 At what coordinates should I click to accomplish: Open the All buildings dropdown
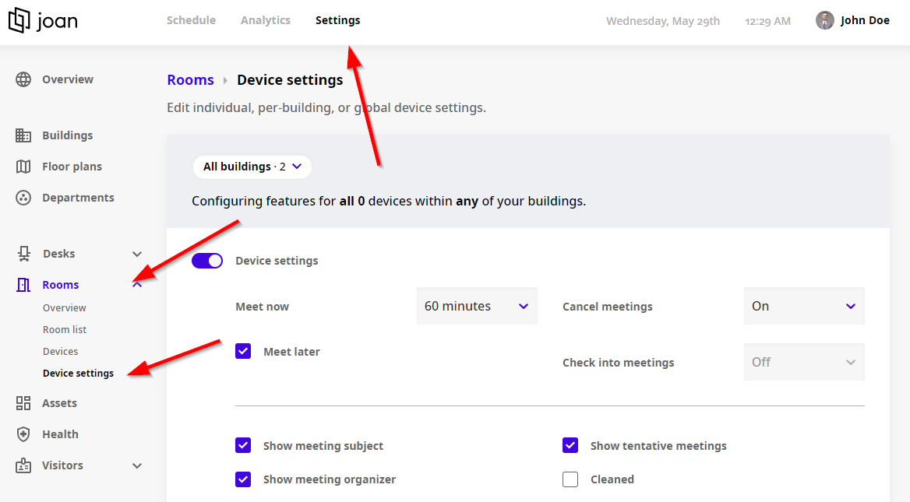252,167
